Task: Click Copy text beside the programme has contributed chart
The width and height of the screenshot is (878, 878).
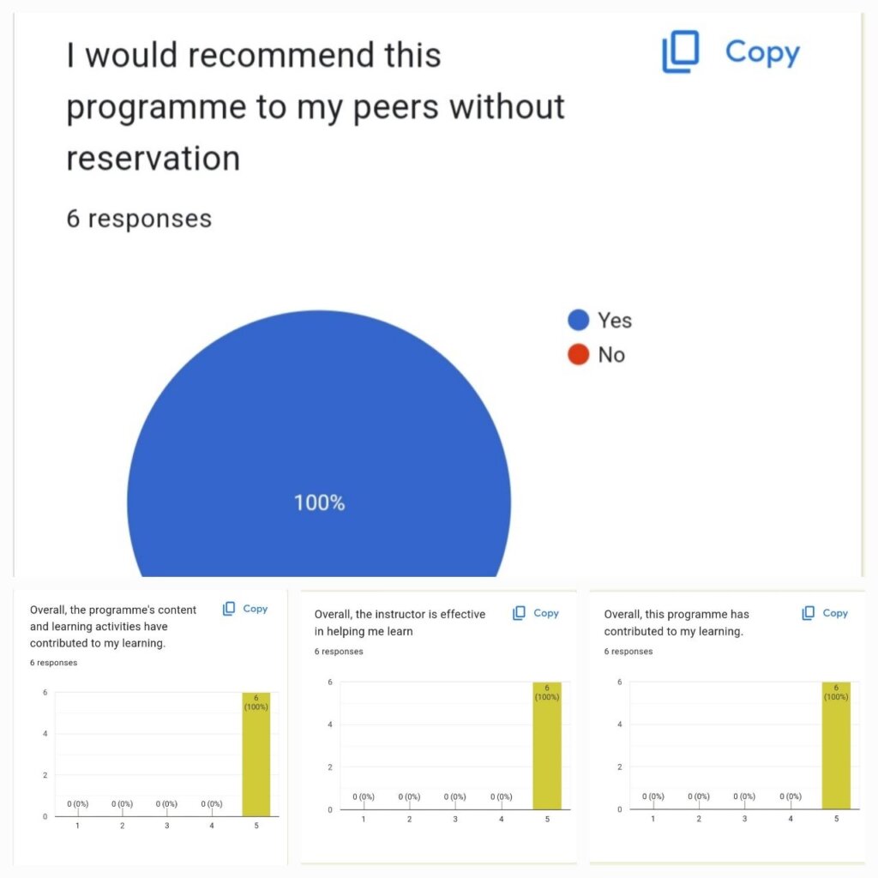Action: (835, 613)
